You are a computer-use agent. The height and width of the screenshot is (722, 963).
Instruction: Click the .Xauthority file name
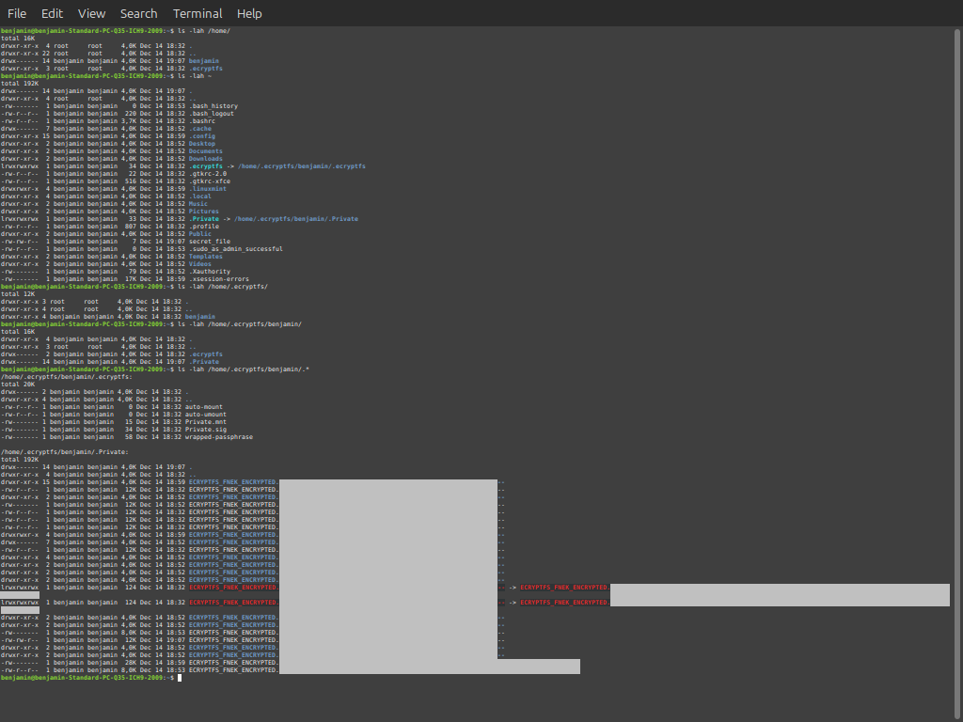point(209,272)
